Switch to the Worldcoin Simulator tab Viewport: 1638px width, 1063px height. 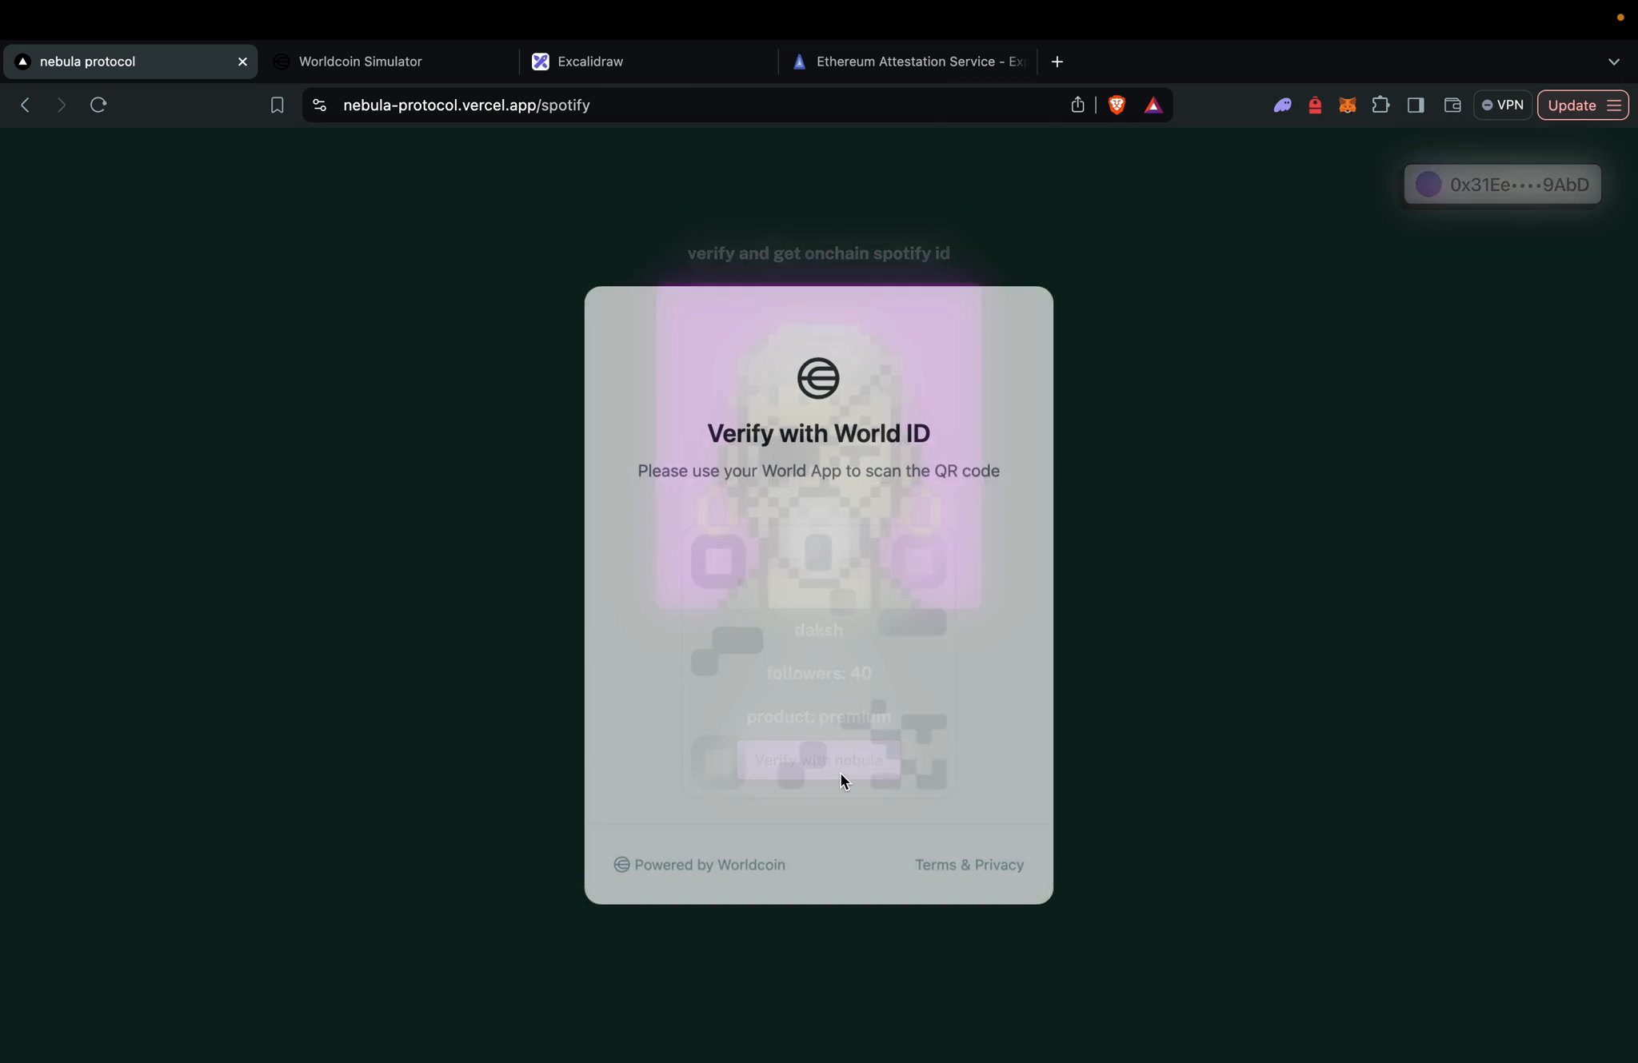click(x=390, y=62)
